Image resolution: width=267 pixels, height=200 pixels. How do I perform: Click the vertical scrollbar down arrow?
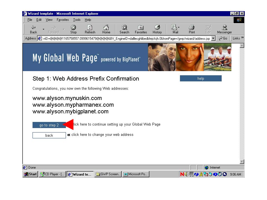pyautogui.click(x=242, y=162)
